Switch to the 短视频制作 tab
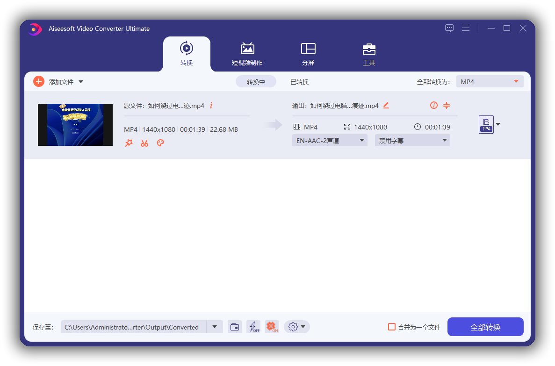This screenshot has width=555, height=366. click(247, 54)
